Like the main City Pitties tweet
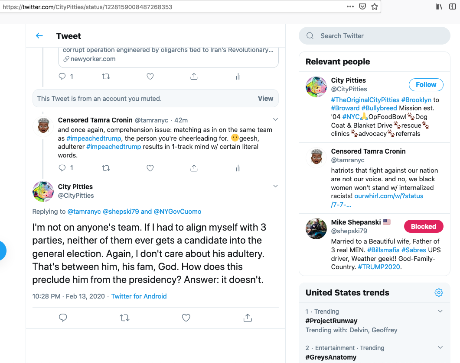The width and height of the screenshot is (460, 363). coord(186,318)
